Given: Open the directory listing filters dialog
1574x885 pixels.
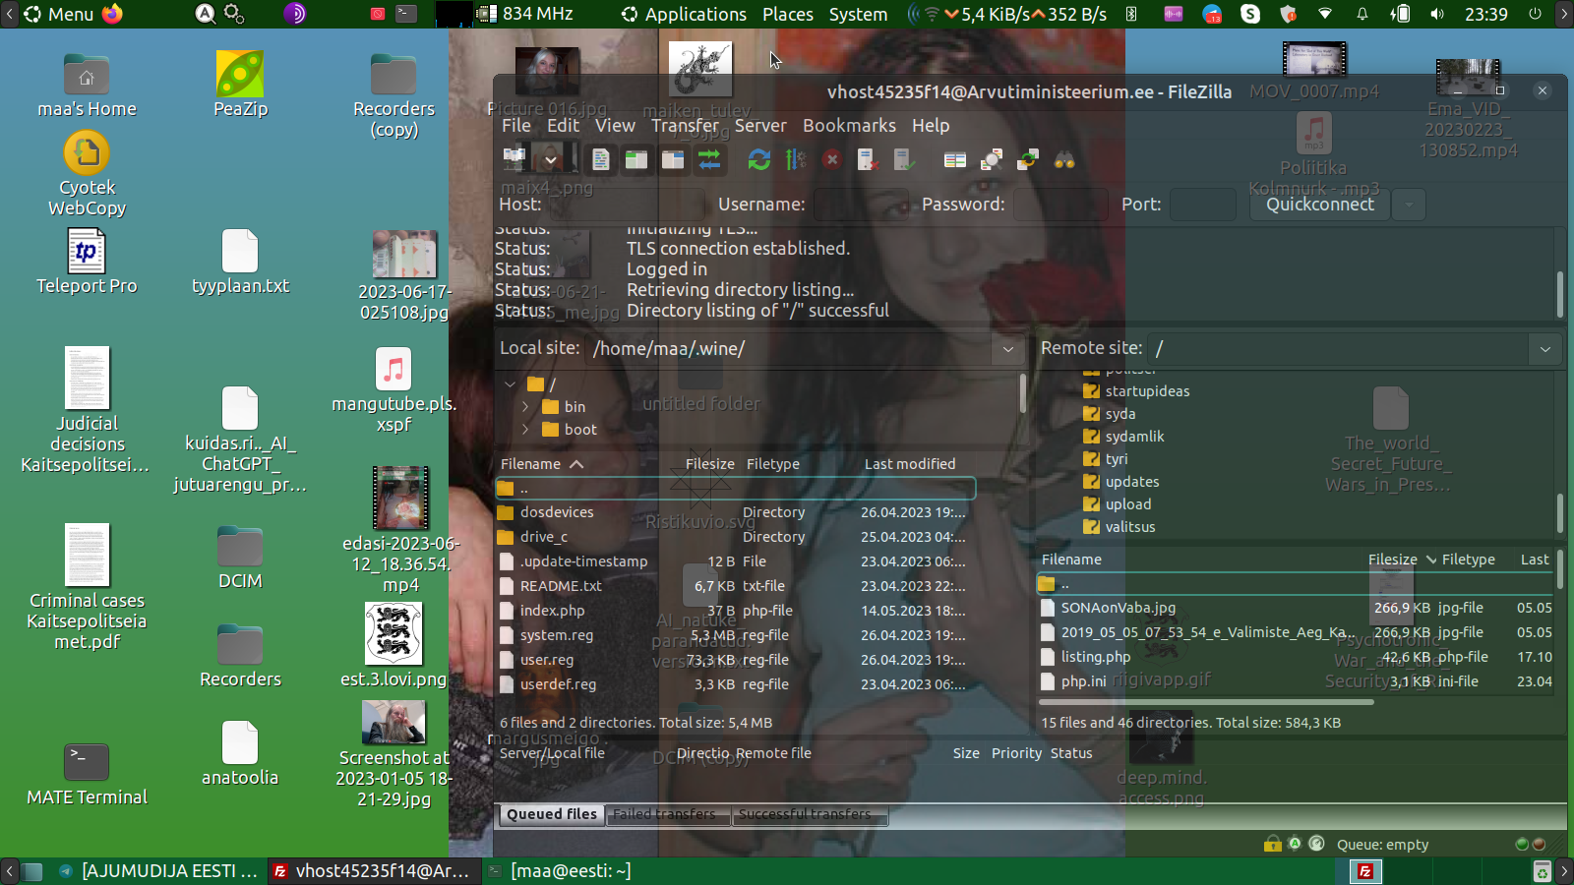Looking at the screenshot, I should click(x=954, y=159).
